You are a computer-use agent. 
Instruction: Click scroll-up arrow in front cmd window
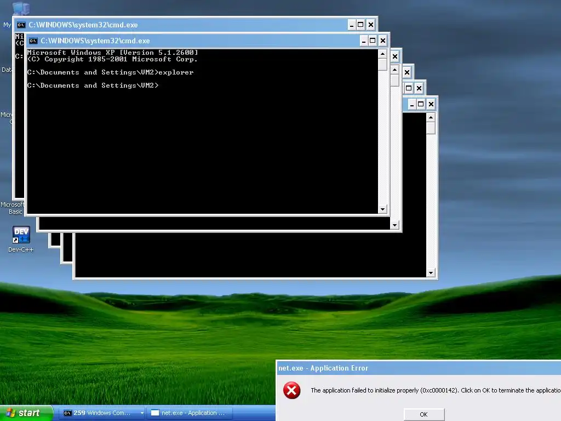(x=382, y=54)
